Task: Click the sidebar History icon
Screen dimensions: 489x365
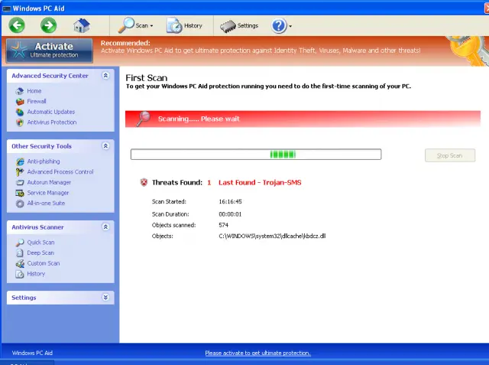Action: [x=20, y=274]
